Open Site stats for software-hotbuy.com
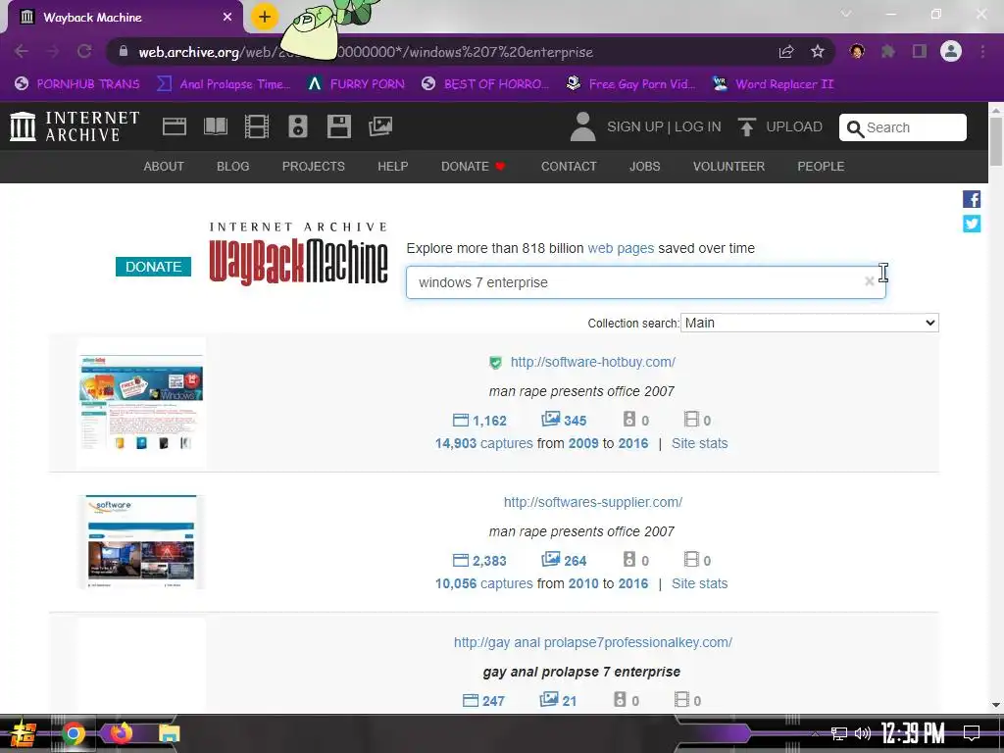 click(x=699, y=443)
